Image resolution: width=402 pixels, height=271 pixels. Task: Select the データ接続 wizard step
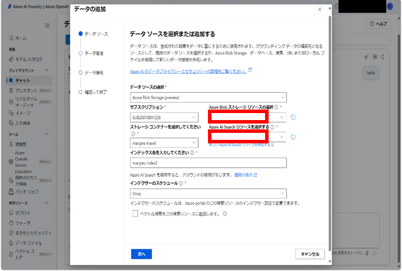91,73
